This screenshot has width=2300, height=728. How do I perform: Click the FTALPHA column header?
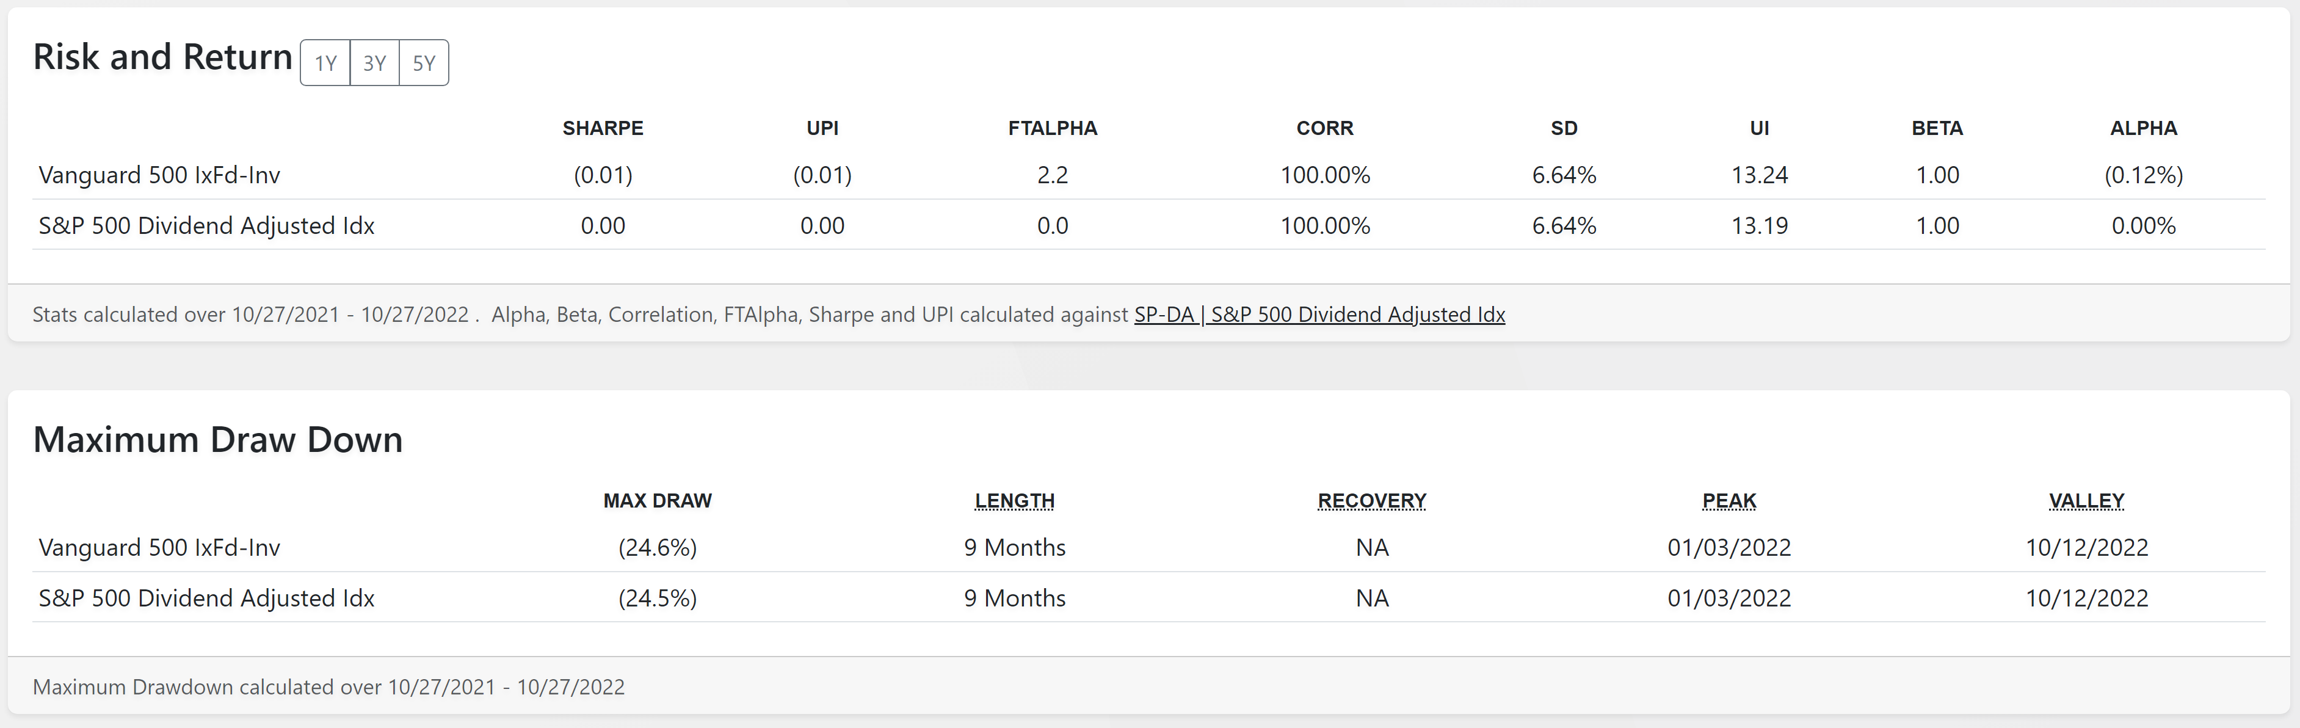pyautogui.click(x=1053, y=129)
